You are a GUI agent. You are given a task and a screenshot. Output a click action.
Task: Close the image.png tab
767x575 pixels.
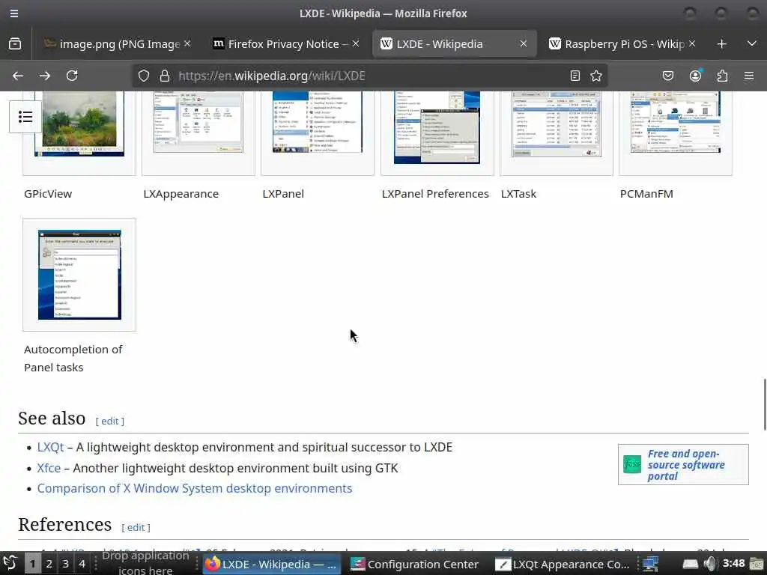[x=187, y=44]
